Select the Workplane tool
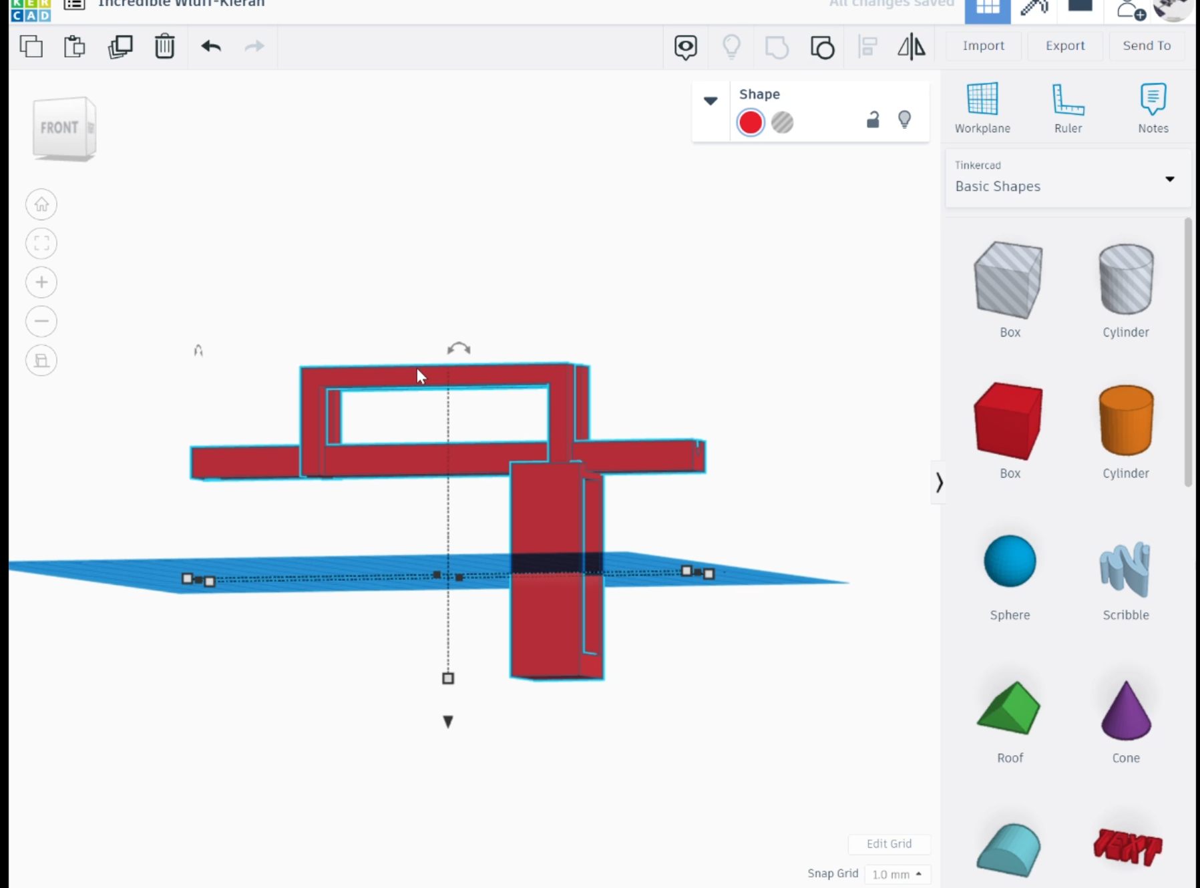The height and width of the screenshot is (888, 1200). (x=982, y=107)
